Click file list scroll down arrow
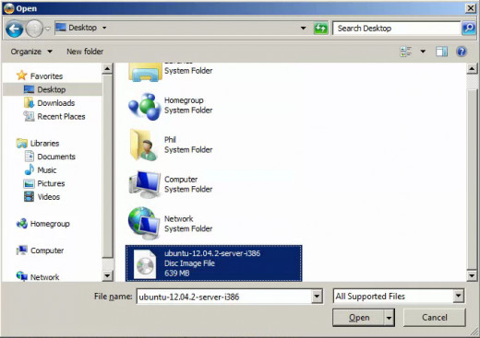The height and width of the screenshot is (338, 480). (x=472, y=275)
